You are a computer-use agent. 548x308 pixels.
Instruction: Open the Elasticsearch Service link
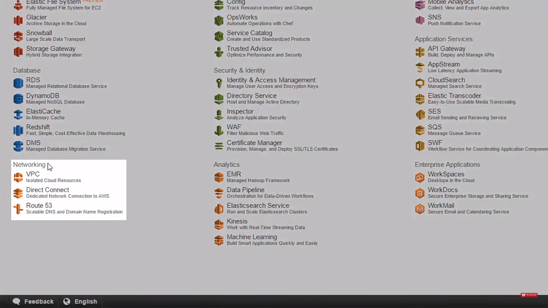[258, 206]
